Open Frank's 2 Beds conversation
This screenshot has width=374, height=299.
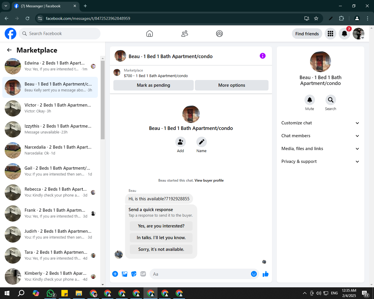coord(50,213)
